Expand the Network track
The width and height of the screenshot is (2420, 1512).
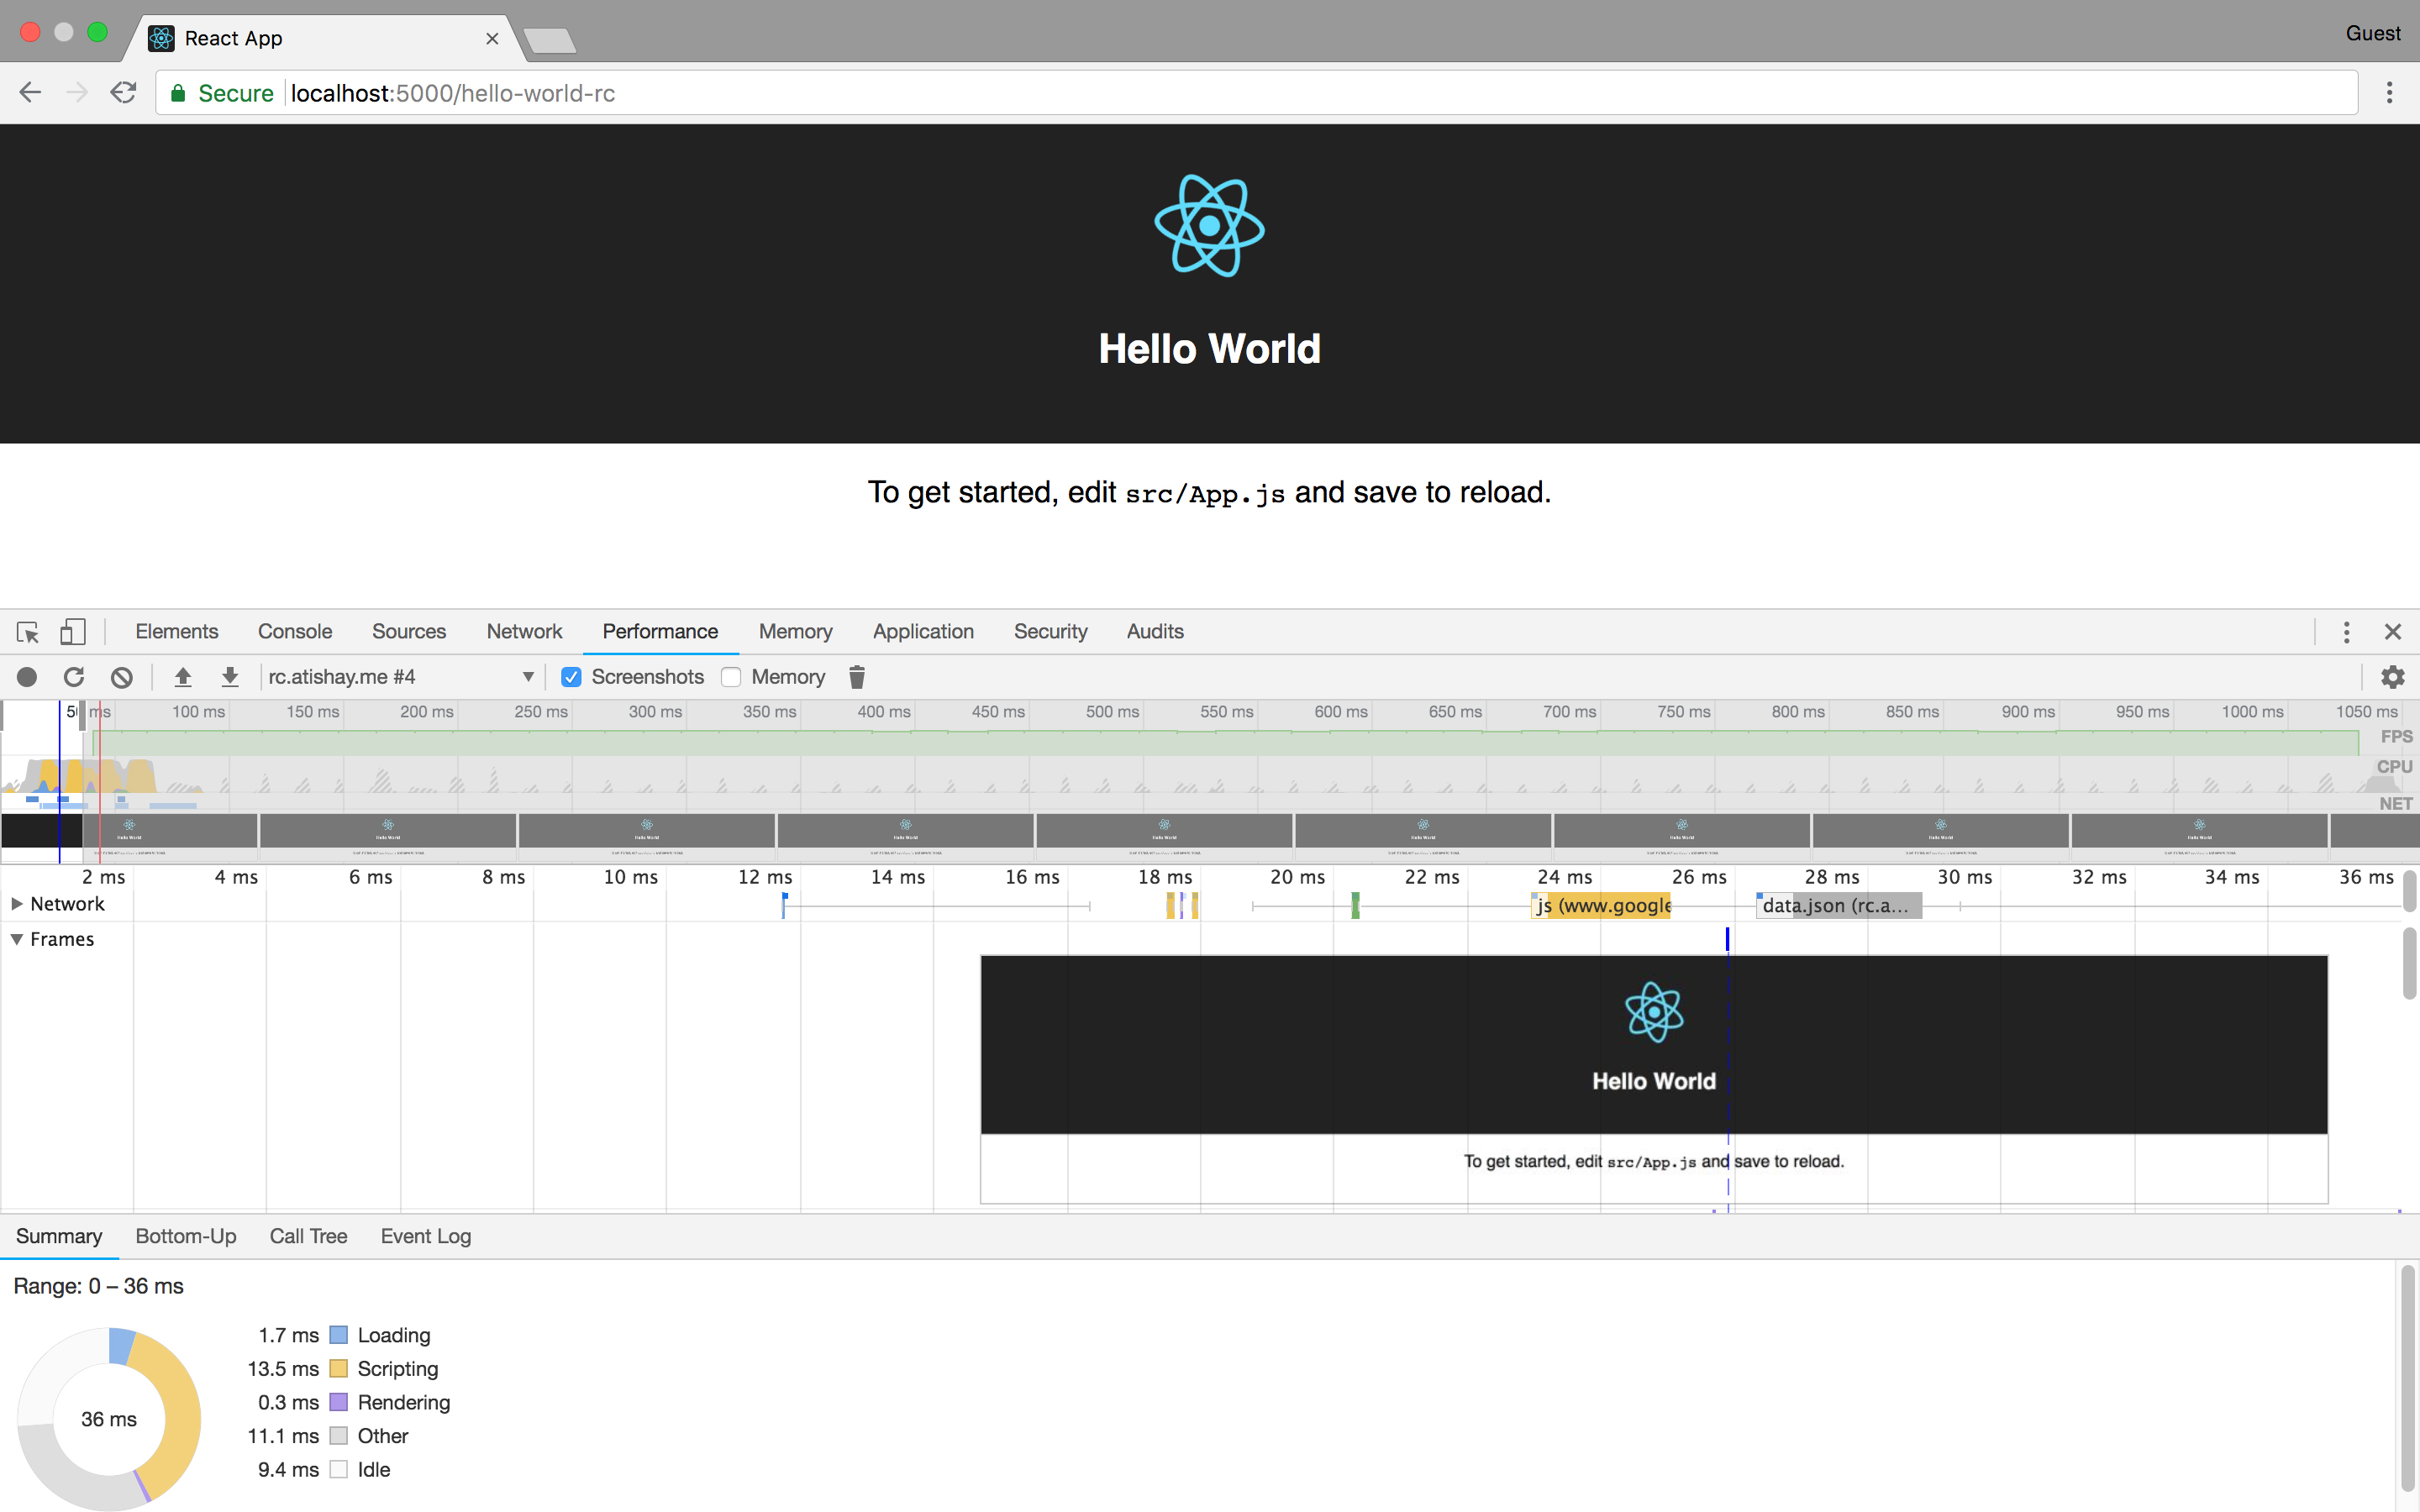[x=17, y=904]
